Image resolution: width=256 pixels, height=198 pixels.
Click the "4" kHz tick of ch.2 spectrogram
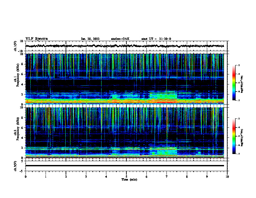22,138
